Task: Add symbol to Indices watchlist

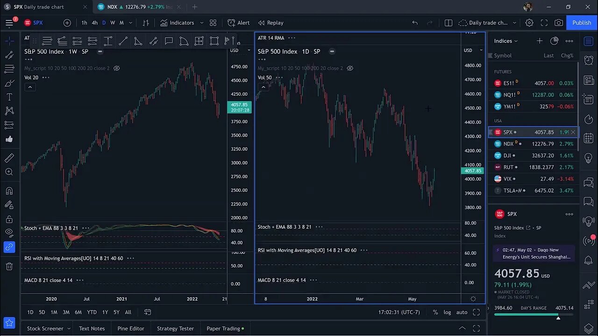Action: [540, 41]
